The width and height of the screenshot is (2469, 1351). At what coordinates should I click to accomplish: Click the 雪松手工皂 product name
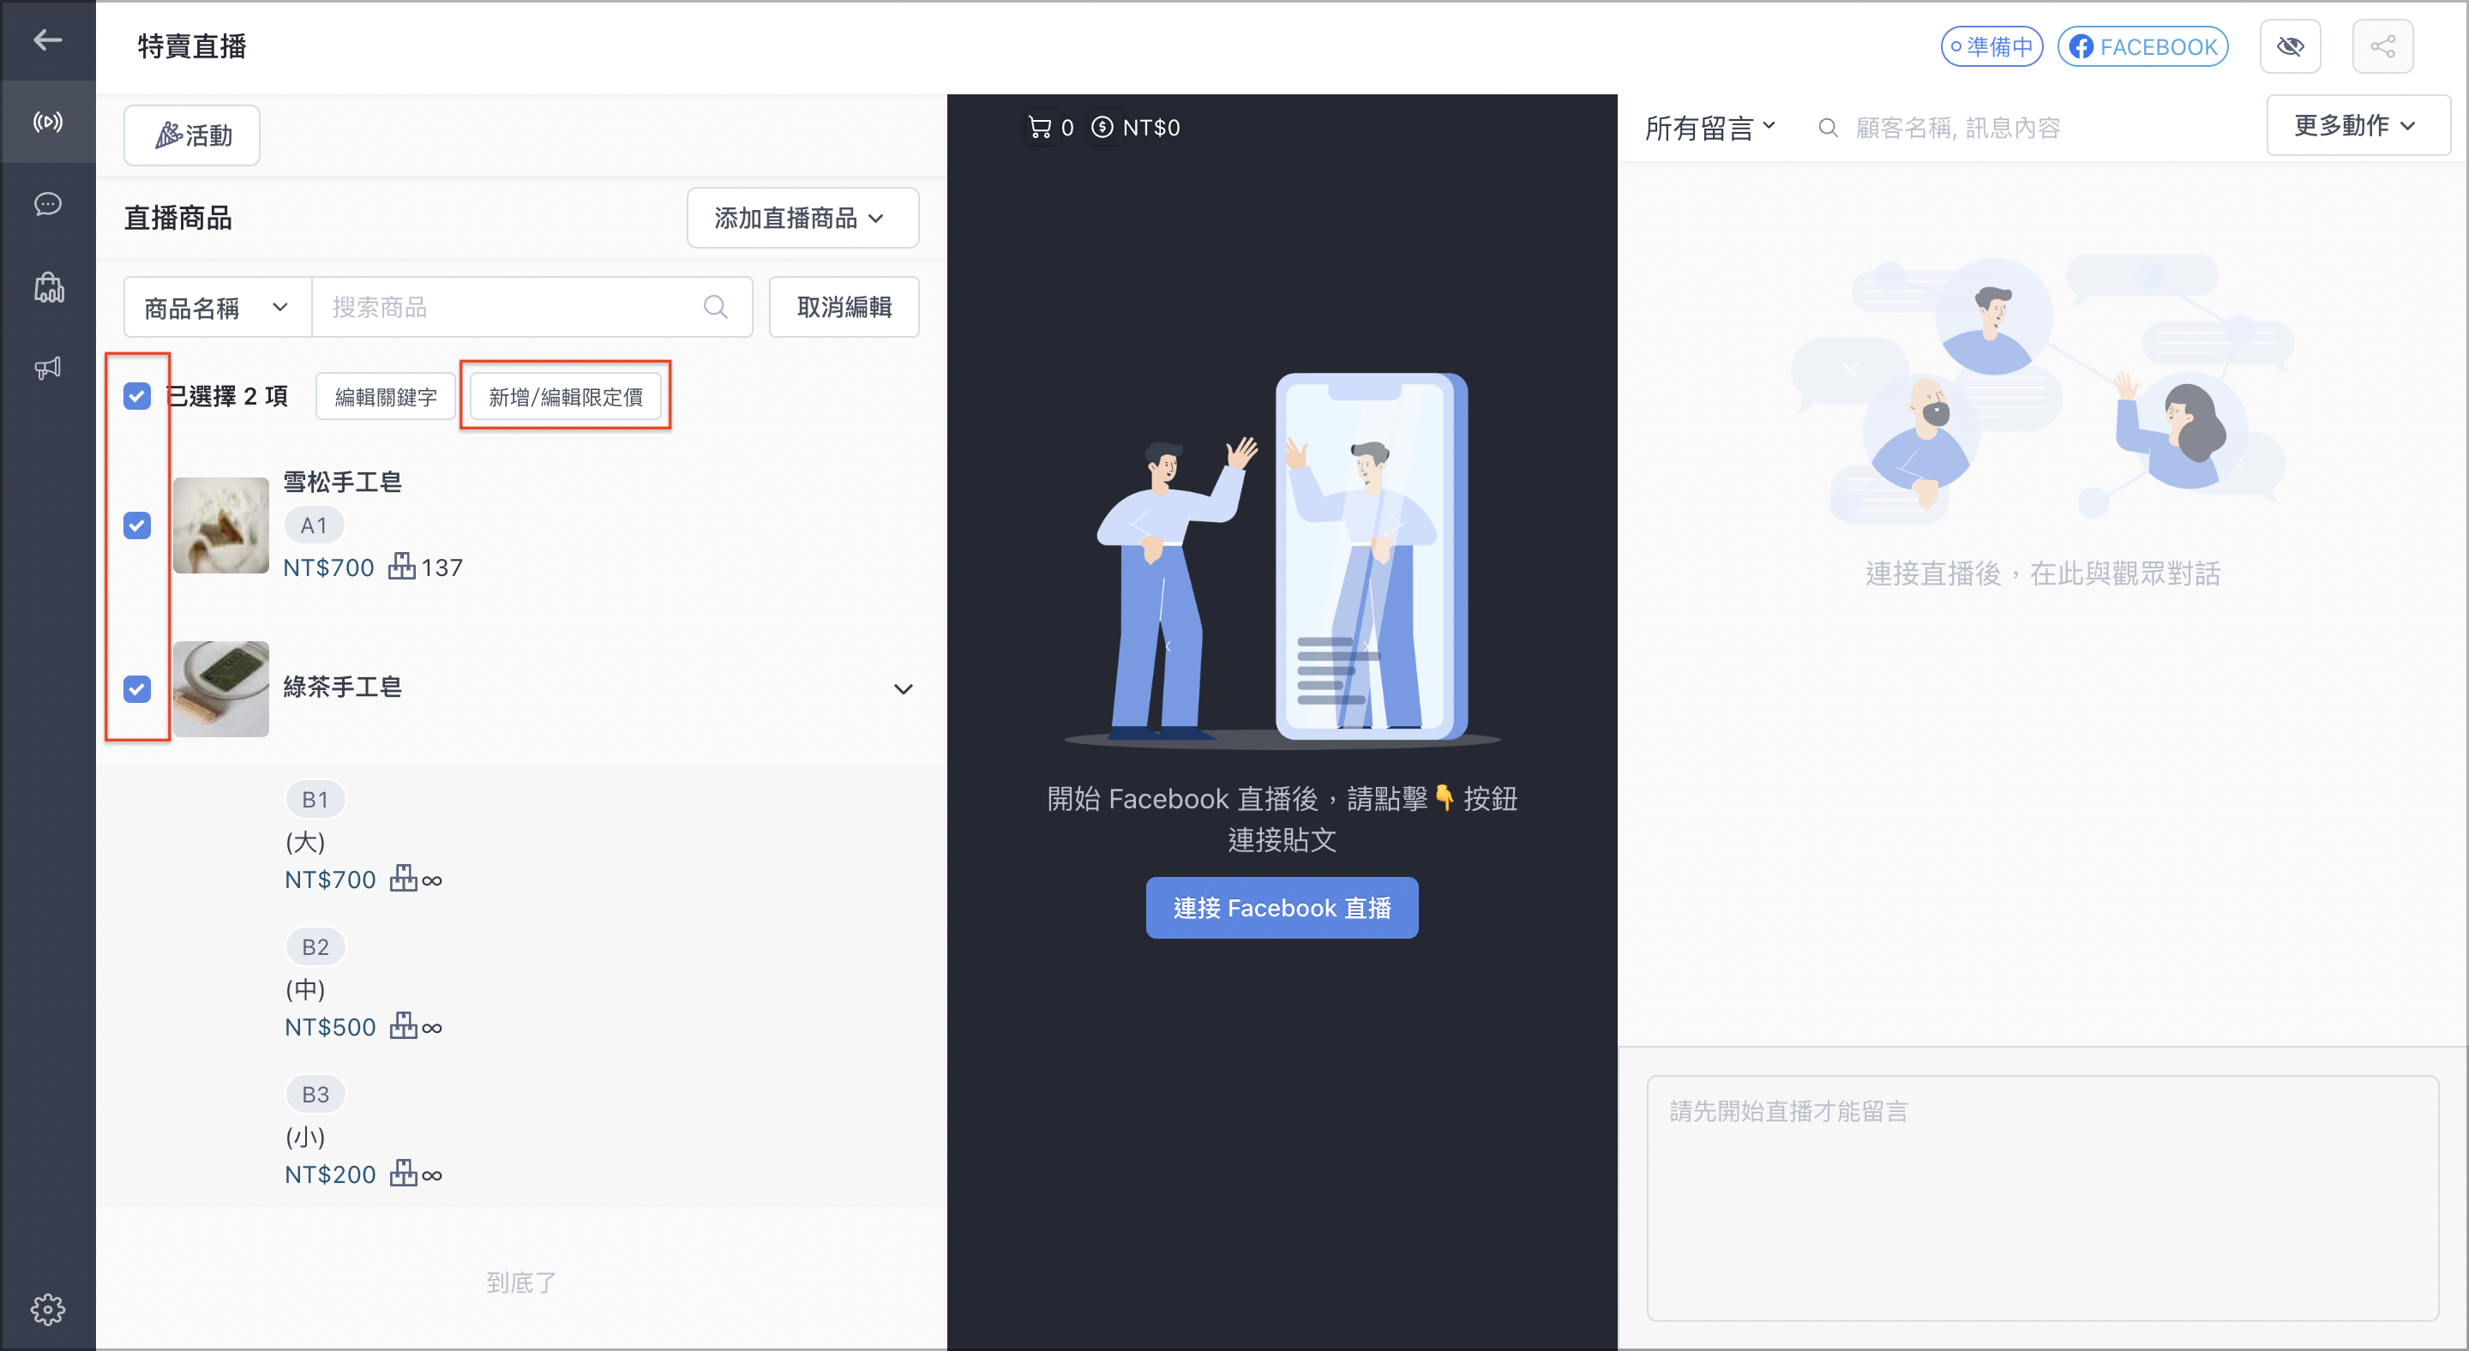click(x=342, y=482)
